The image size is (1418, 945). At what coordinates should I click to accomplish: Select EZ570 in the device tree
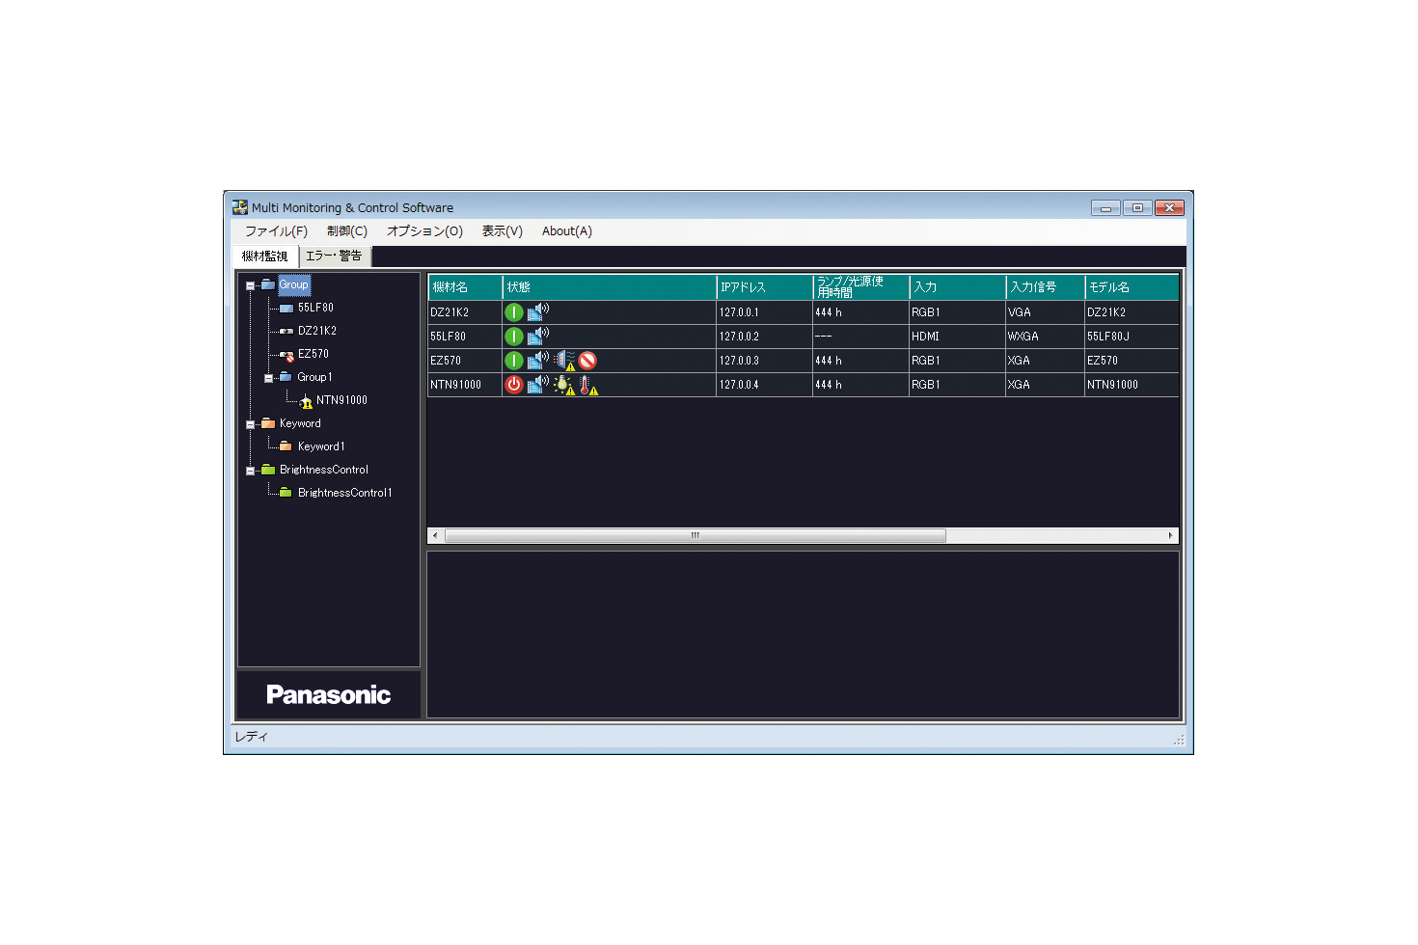[314, 354]
